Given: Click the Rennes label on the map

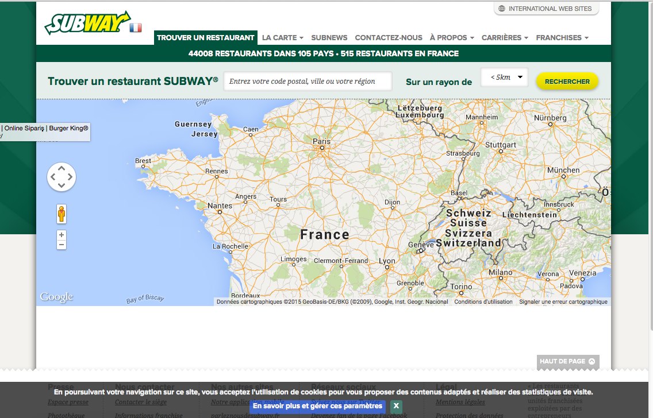Looking at the screenshot, I should tap(217, 171).
